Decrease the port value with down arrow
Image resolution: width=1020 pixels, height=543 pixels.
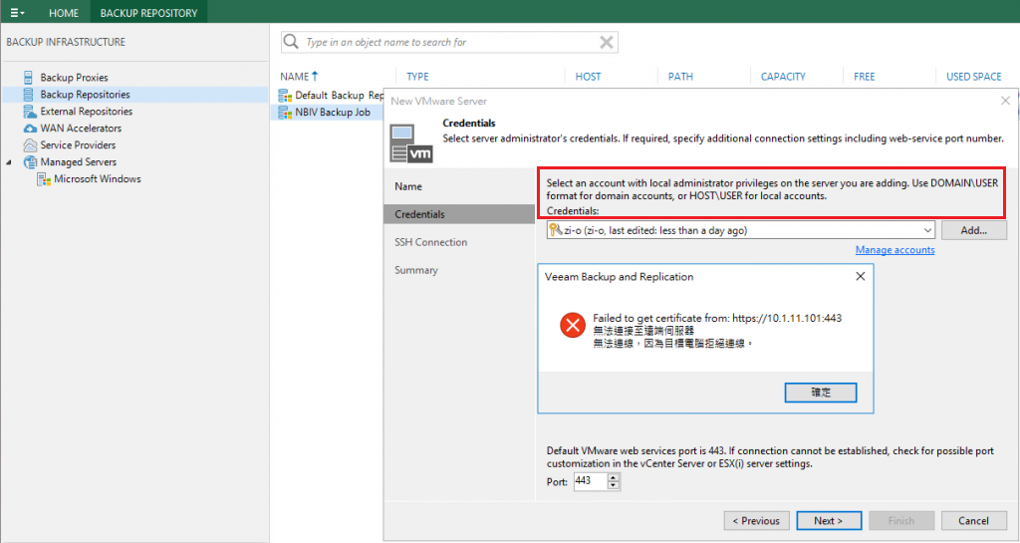click(614, 485)
